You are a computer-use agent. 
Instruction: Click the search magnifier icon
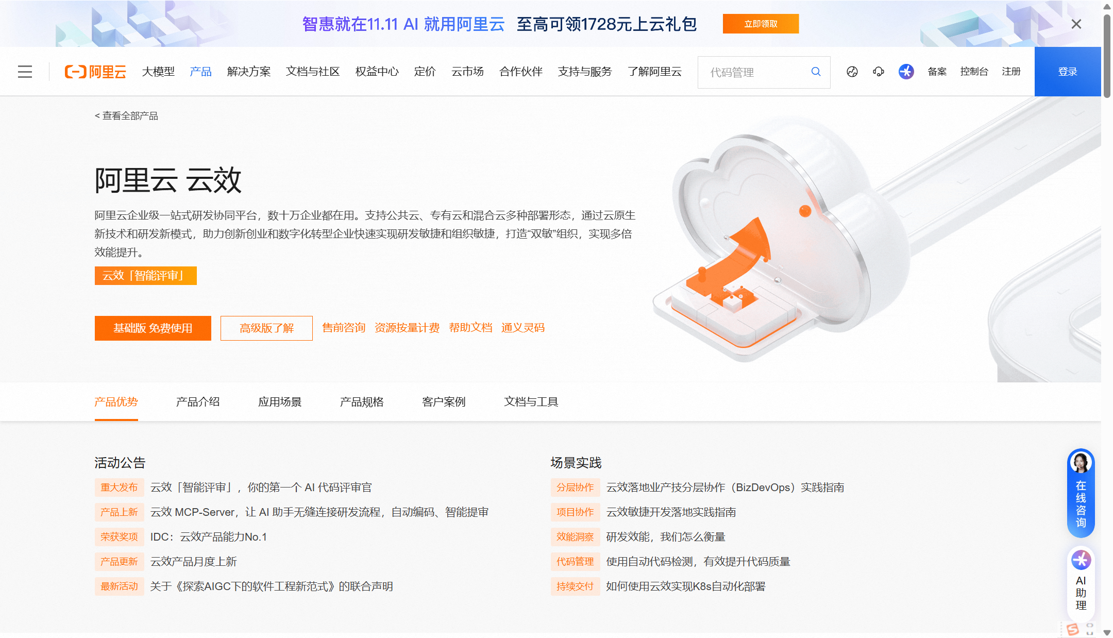(x=816, y=72)
